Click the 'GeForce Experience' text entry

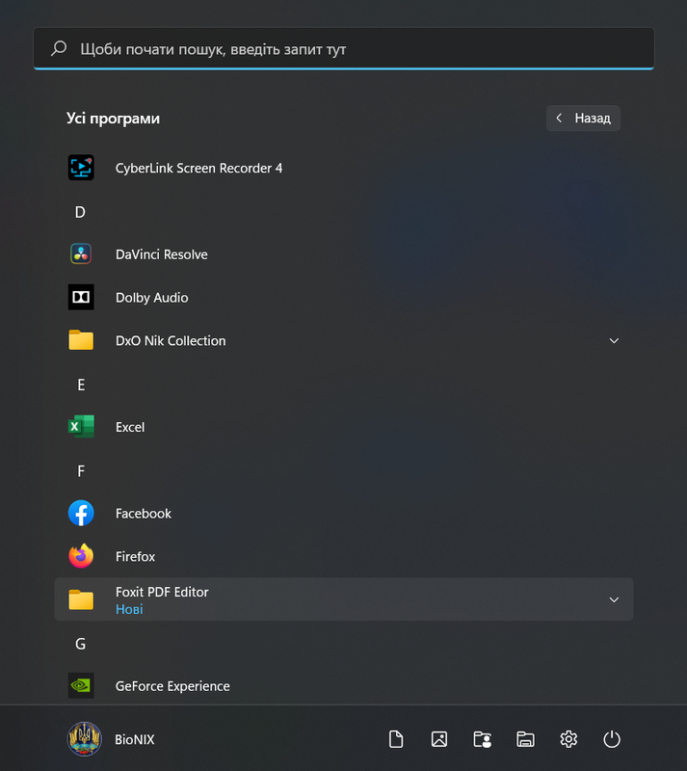[x=172, y=686]
